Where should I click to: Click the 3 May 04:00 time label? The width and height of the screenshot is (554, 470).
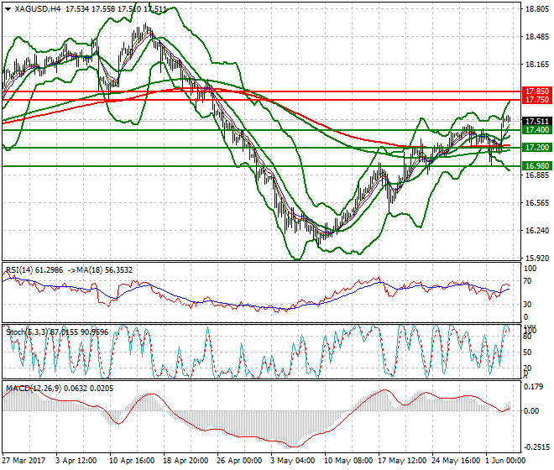293,461
